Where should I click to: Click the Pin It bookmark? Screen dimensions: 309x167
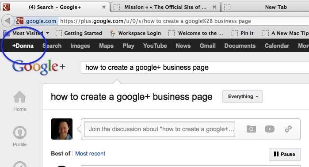pos(243,33)
